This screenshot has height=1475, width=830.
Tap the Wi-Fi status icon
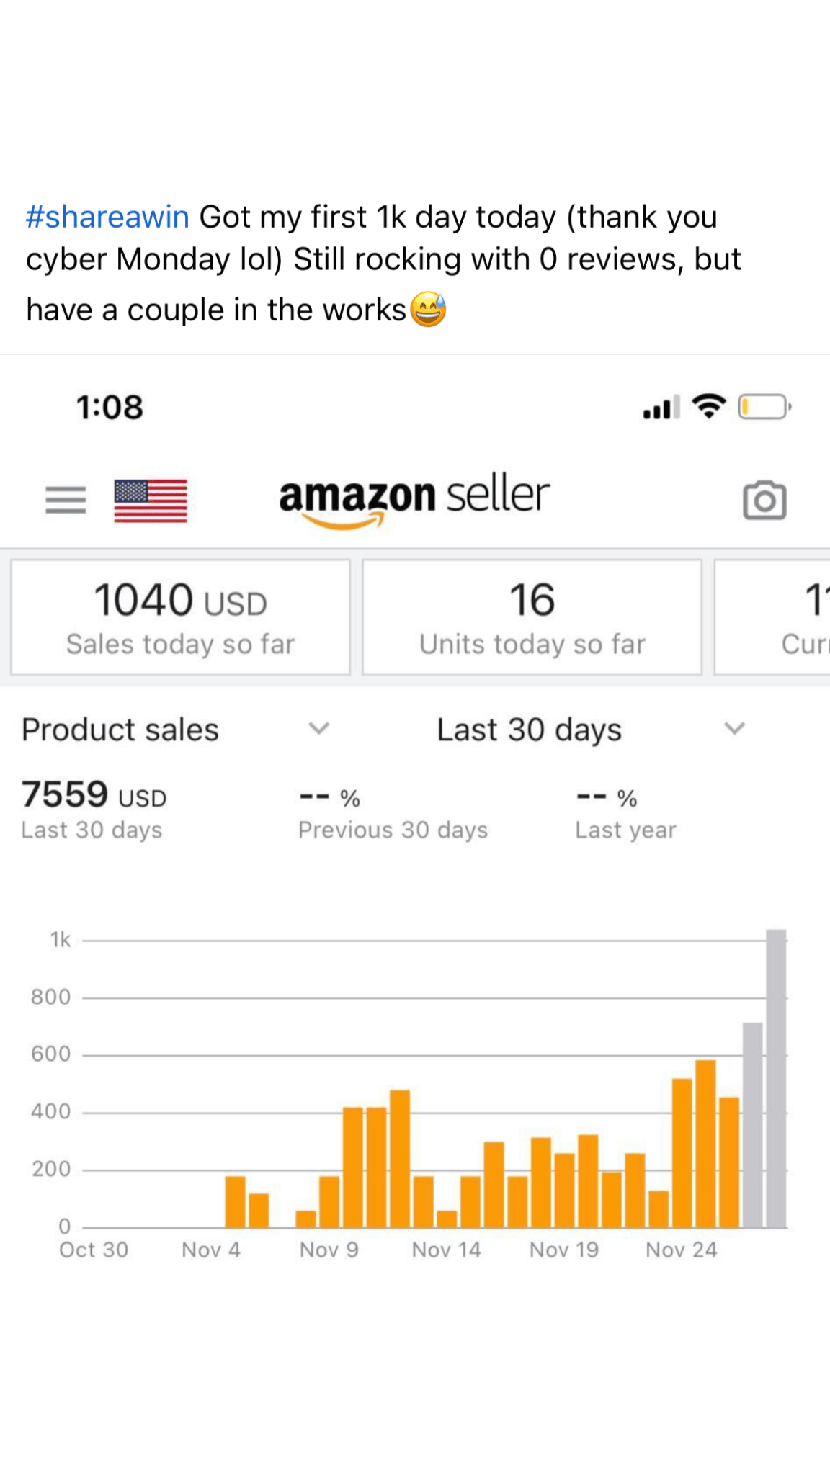point(709,407)
